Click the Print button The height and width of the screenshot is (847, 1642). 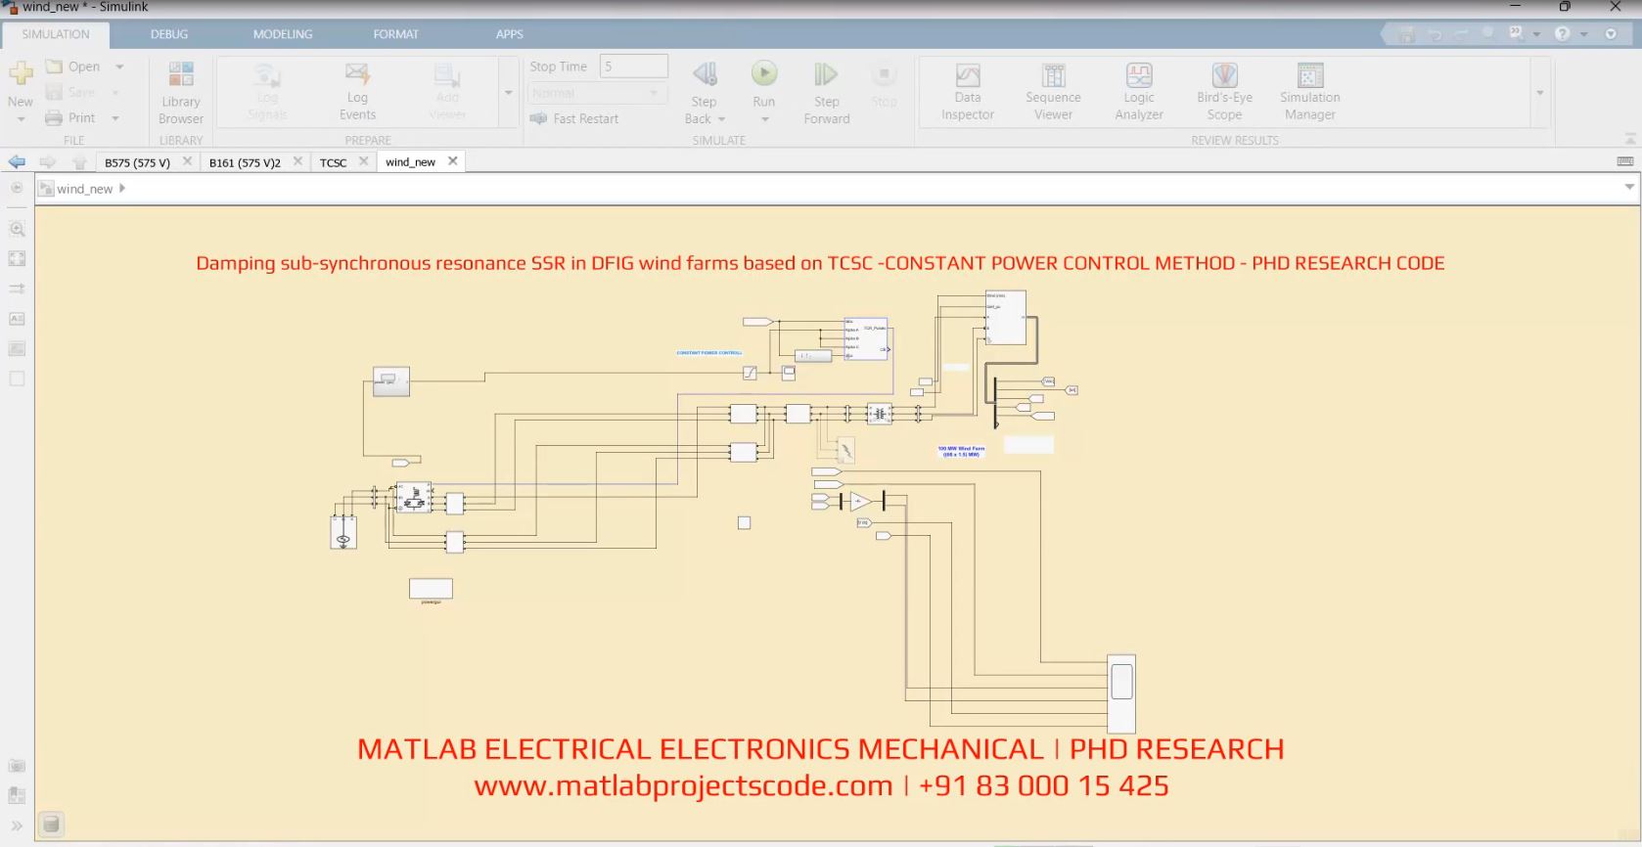[x=70, y=117]
